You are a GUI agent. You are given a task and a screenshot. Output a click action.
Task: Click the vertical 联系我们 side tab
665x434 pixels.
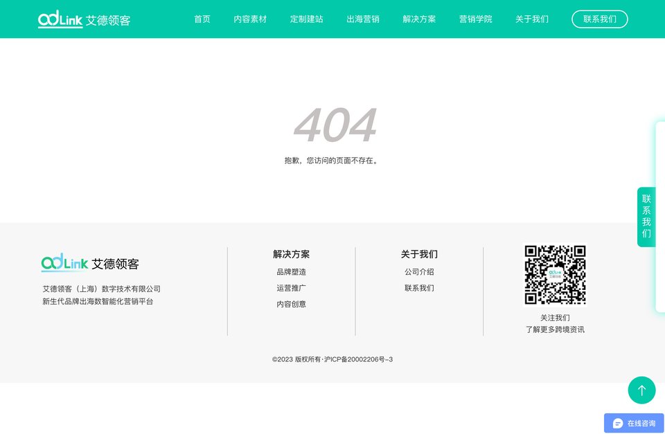[x=646, y=217]
